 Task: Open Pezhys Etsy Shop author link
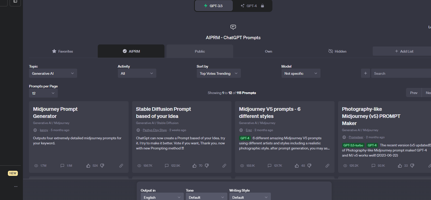(155, 130)
